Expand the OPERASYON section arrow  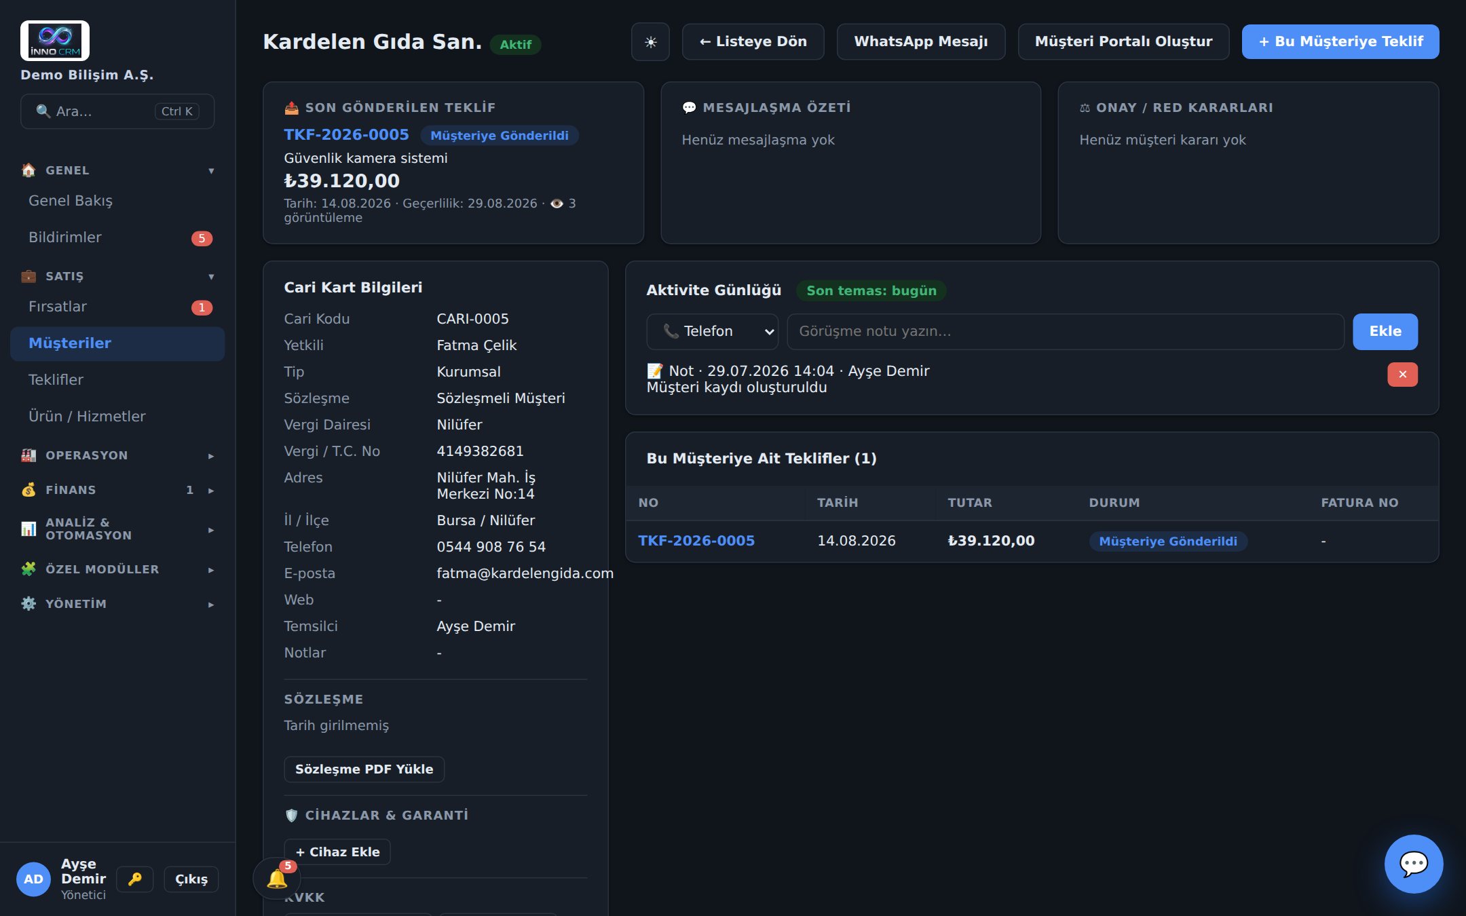[211, 456]
